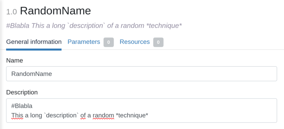Switch to the General information tab
284x129 pixels.
[x=34, y=42]
